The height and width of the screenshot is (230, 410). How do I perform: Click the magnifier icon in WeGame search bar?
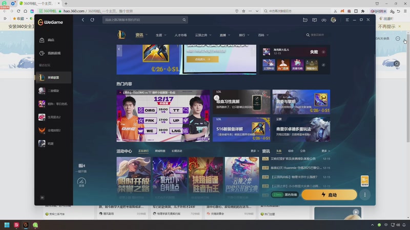pyautogui.click(x=184, y=20)
